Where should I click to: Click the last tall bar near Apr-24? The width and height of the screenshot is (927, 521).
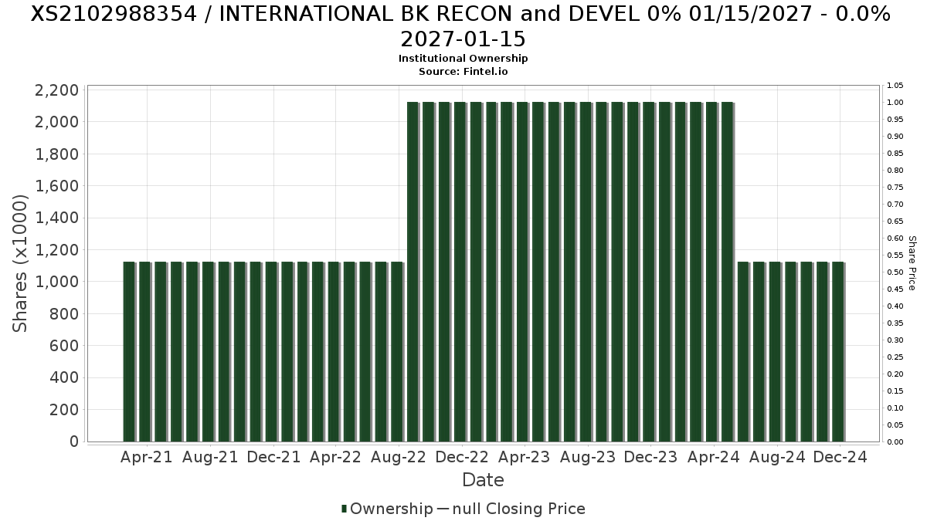[727, 272]
